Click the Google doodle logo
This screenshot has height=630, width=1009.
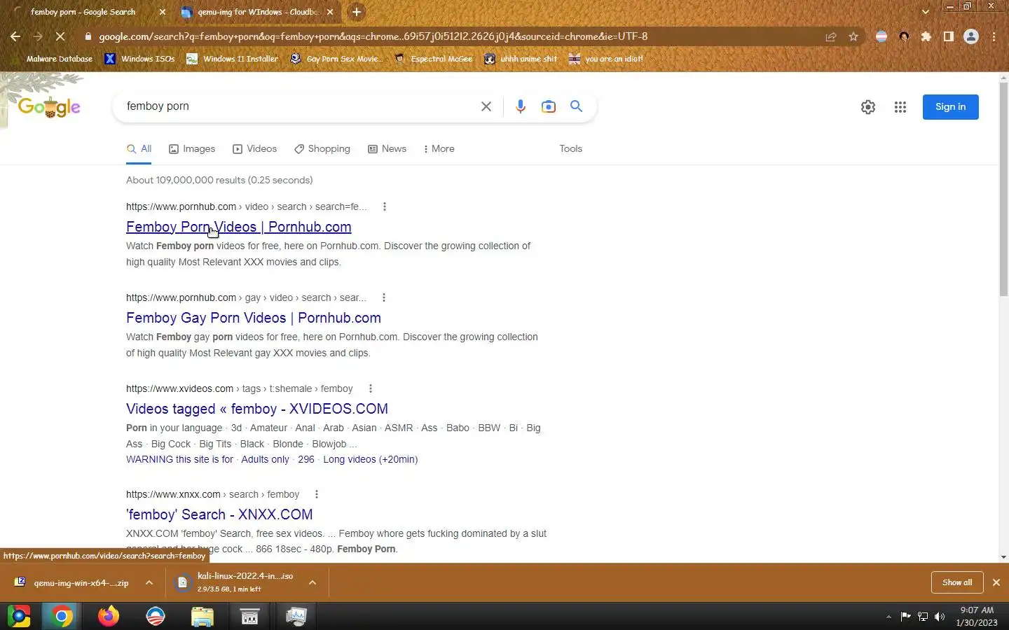click(x=49, y=107)
